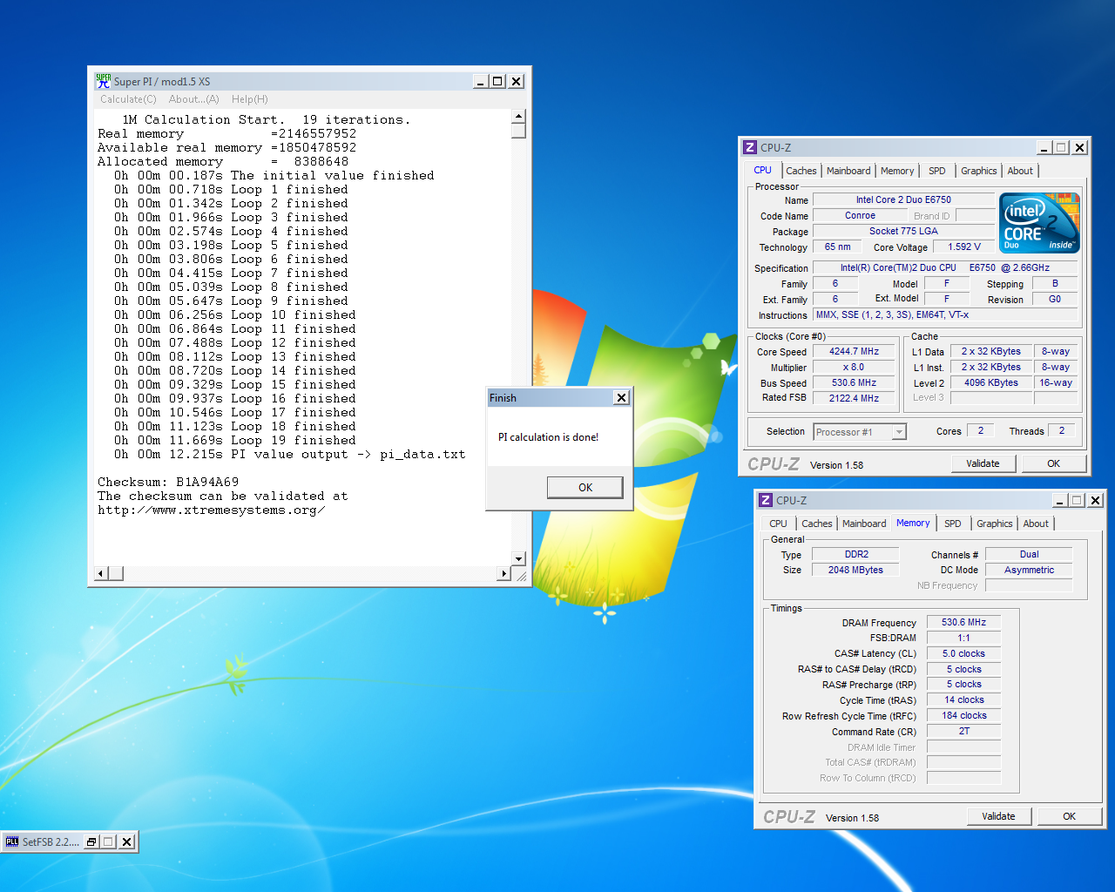Click the Loop 19 finished line
The height and width of the screenshot is (892, 1115).
pyautogui.click(x=235, y=440)
